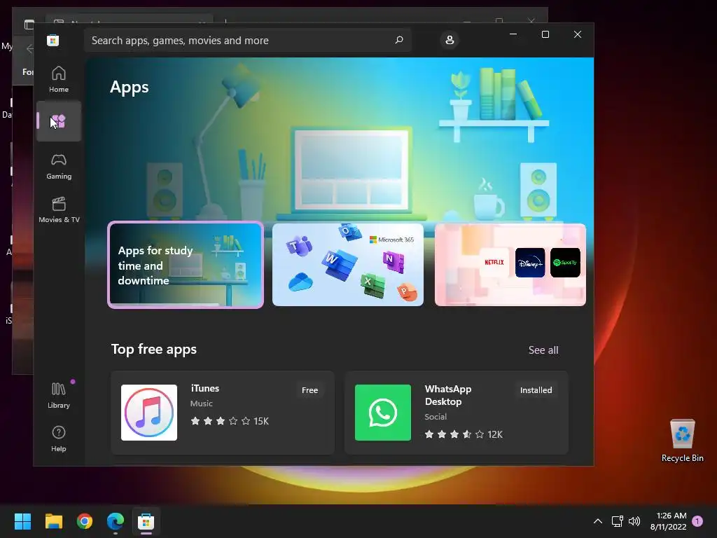Viewport: 717px width, 538px height.
Task: Click Microsoft Store taskbar icon
Action: 146,521
